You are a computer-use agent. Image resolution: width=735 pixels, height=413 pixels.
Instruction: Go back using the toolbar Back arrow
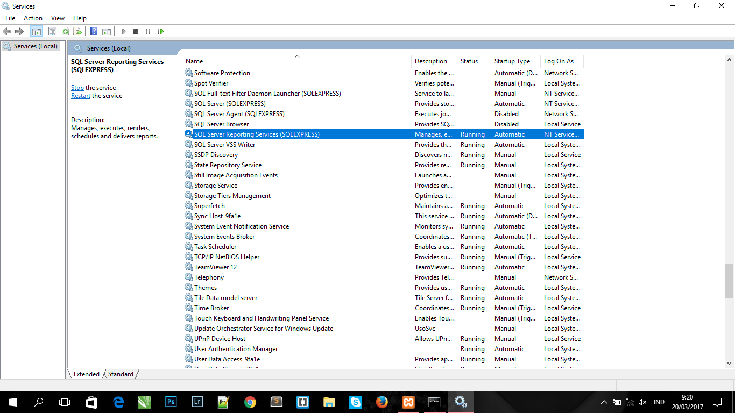coord(7,31)
